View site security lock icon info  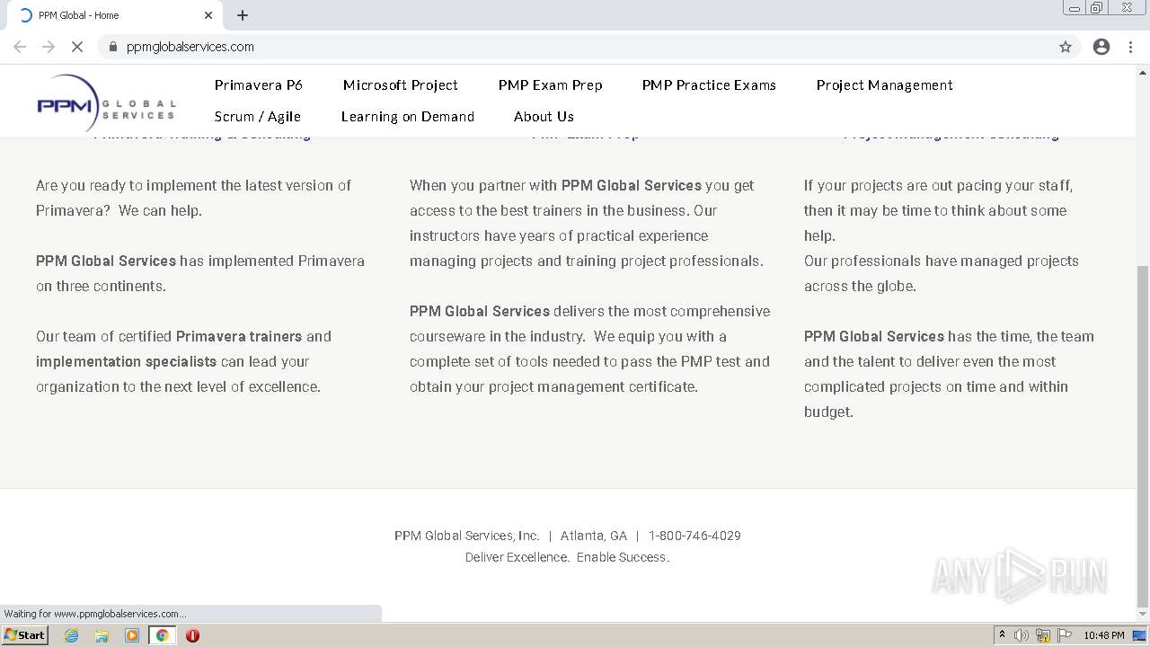(113, 47)
